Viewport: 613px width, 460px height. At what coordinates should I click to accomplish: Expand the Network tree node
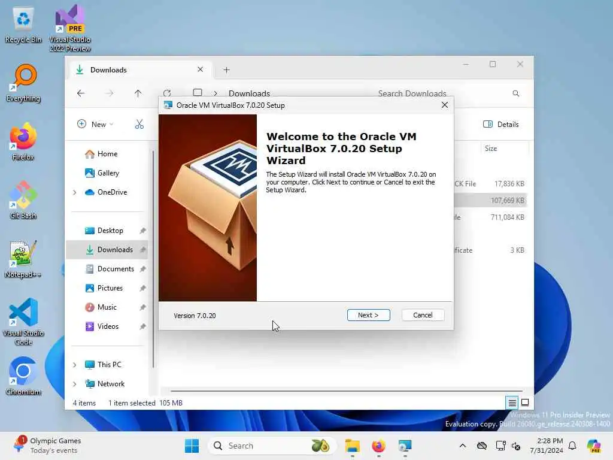point(75,384)
